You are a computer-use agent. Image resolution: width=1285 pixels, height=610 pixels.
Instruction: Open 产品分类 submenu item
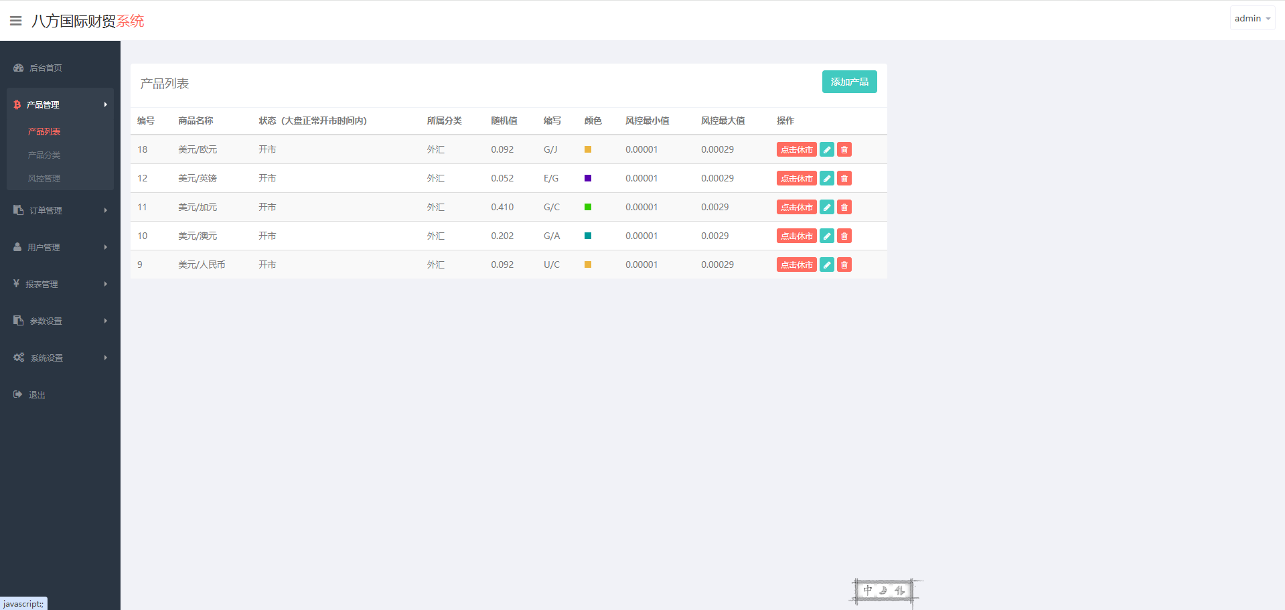tap(44, 155)
